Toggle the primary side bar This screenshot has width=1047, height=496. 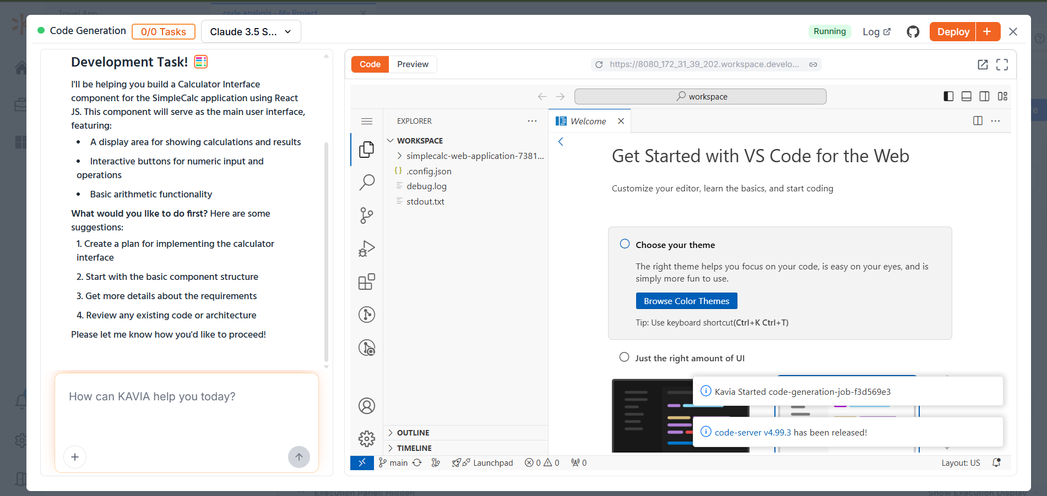point(948,96)
